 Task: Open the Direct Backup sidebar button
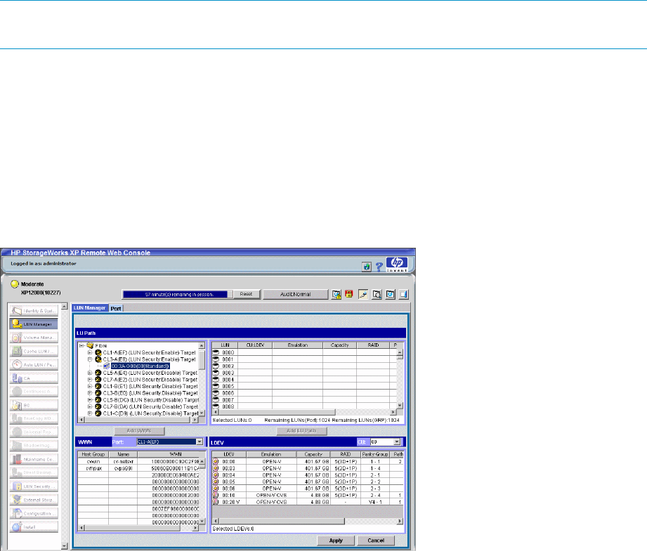pyautogui.click(x=34, y=472)
